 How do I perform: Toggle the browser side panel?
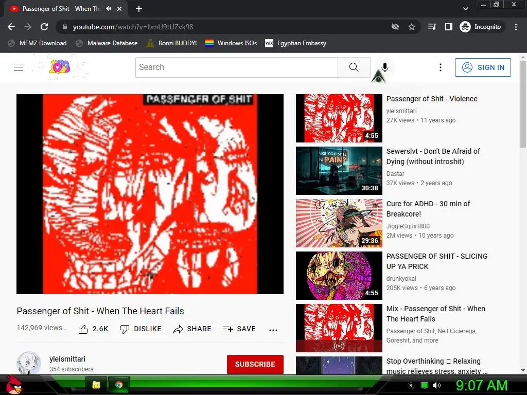[448, 27]
